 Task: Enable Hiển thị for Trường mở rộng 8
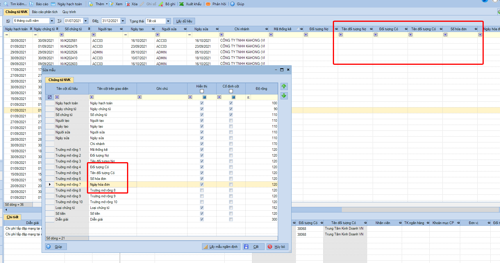202,190
